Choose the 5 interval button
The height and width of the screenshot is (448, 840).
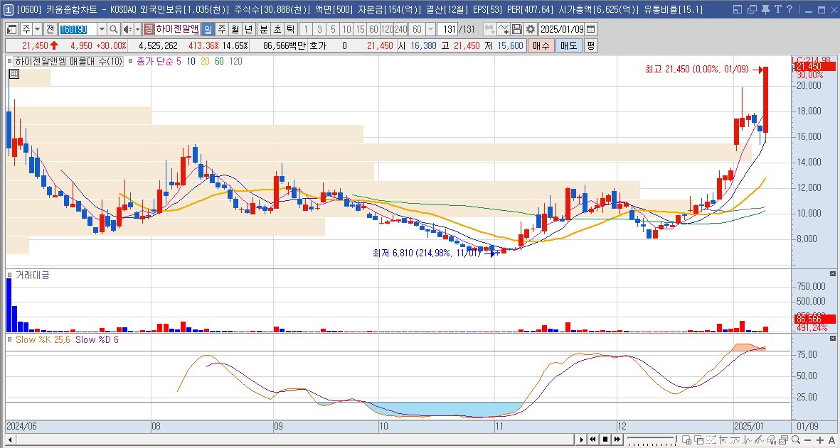333,29
